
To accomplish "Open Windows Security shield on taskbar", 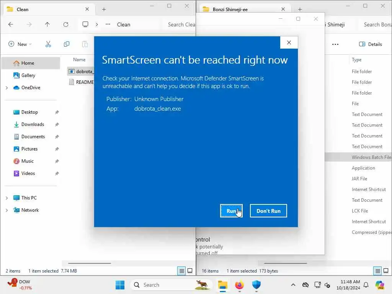I will point(256,285).
